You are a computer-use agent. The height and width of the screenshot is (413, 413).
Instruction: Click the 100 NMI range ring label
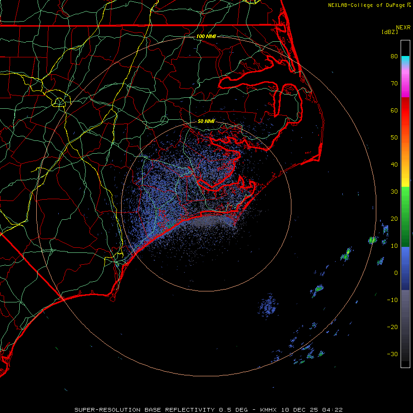point(206,36)
